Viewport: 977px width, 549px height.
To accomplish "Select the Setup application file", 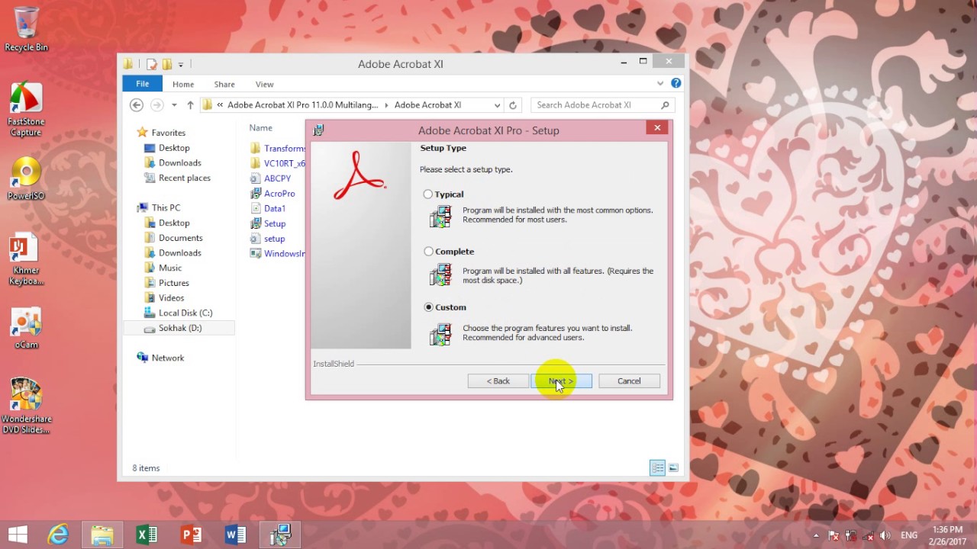I will [x=275, y=223].
